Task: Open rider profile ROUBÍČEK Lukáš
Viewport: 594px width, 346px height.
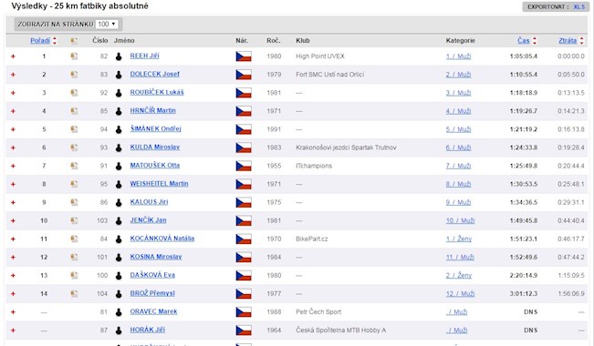Action: (x=157, y=92)
